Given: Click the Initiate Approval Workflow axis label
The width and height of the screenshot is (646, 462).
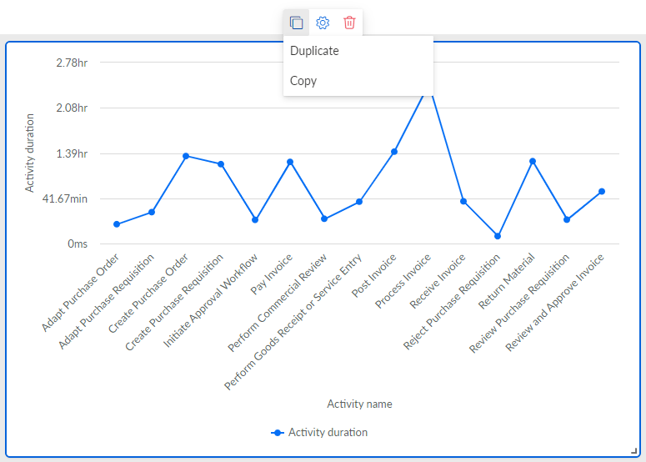Looking at the screenshot, I should coord(211,300).
